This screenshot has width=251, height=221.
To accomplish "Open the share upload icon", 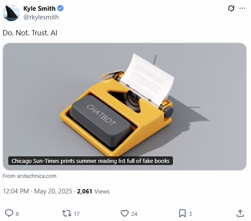I will [240, 213].
